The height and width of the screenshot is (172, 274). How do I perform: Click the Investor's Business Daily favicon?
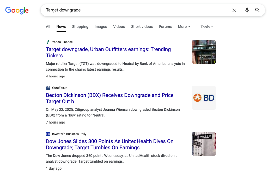coord(48,134)
